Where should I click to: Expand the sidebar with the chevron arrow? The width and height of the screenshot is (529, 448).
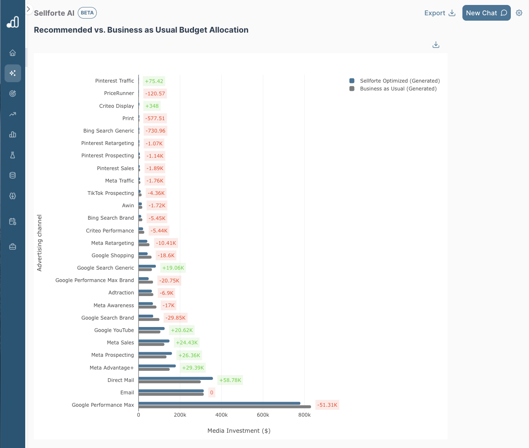point(28,9)
